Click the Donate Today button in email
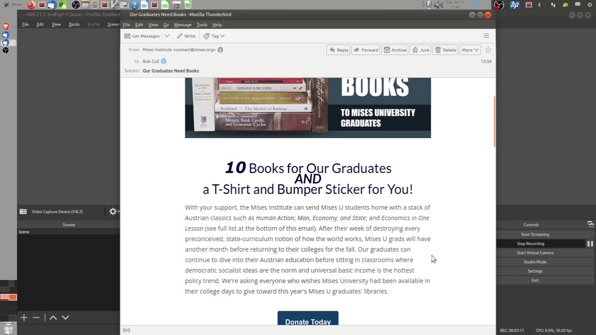The image size is (596, 335). tap(308, 319)
